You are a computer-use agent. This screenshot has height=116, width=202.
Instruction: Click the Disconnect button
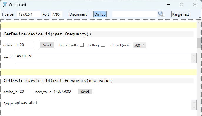point(78,14)
